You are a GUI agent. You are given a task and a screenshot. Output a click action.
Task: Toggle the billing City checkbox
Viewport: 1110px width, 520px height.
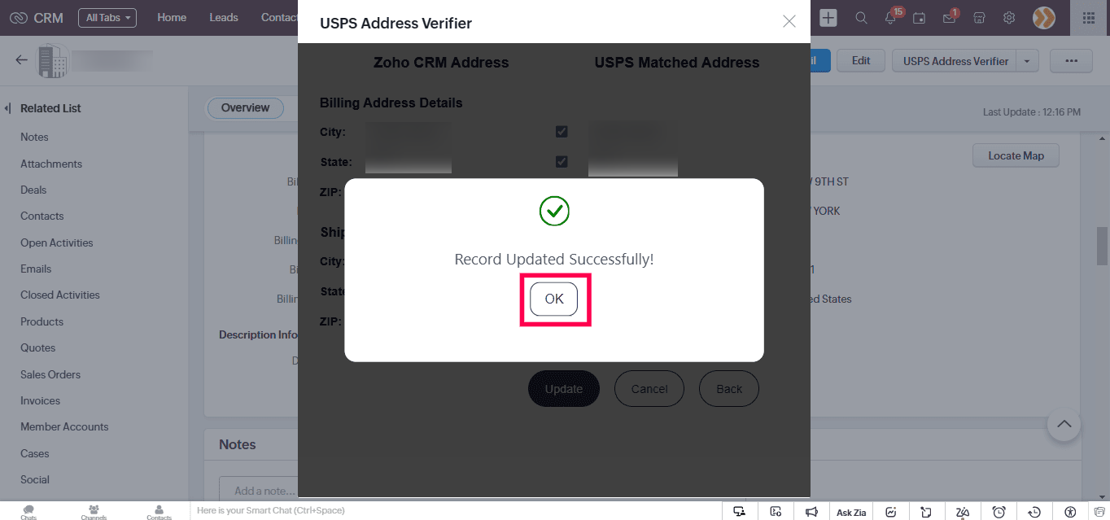point(562,132)
